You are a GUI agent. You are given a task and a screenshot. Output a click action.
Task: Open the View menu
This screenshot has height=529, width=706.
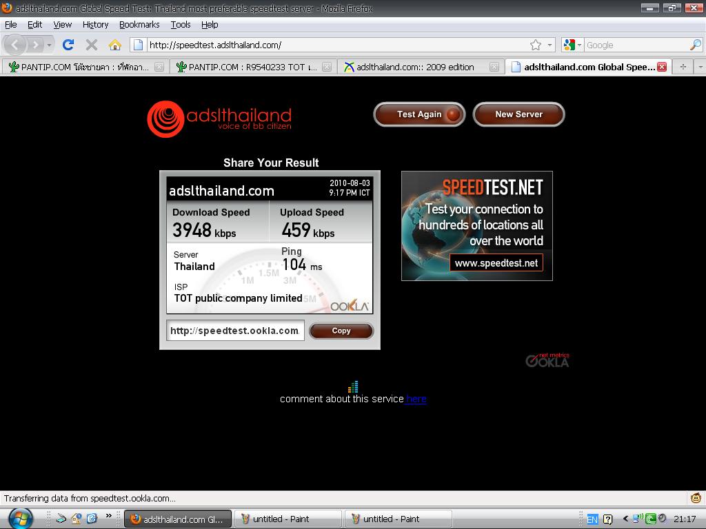coord(63,24)
